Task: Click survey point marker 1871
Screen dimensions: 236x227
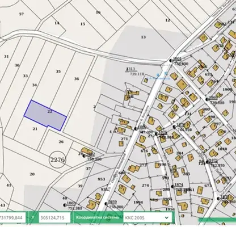Action: [207, 162]
